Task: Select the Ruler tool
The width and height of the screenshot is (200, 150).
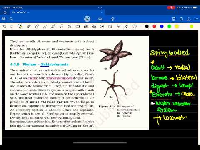Action: 126,26
